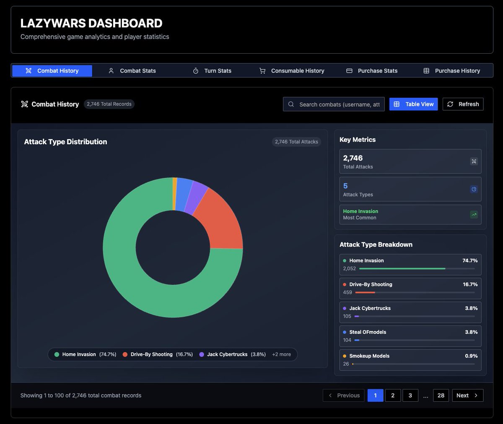Viewport: 503px width, 424px height.
Task: Click the table icon beside Purchase History
Action: 426,71
